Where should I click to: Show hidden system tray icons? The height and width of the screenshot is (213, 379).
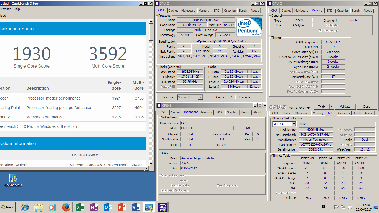click(x=331, y=207)
